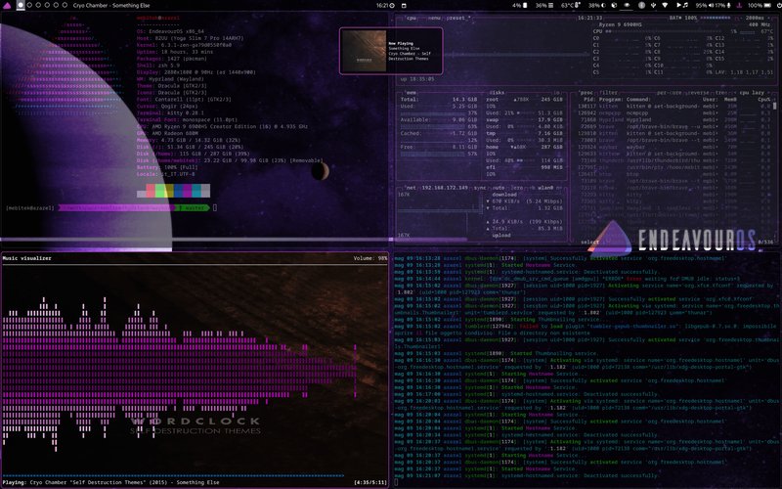Click the Volume: 98% label in ncmpcpp
Viewport: 782px width, 489px height.
point(370,258)
